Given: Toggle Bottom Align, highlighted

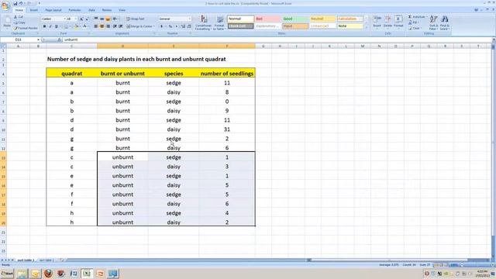Looking at the screenshot, I should coord(108,19).
